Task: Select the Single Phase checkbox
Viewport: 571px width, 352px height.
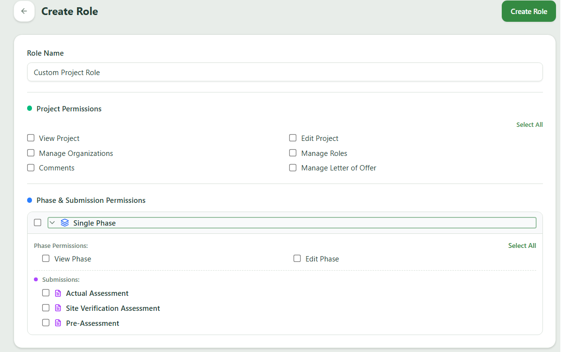Action: click(x=37, y=222)
